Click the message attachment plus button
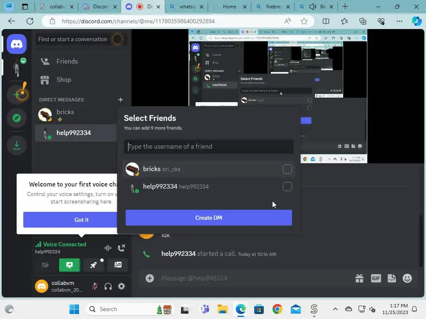Viewport: 426px width, 319px height. [150, 278]
